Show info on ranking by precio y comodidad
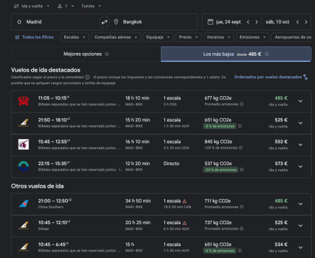 coord(88,77)
